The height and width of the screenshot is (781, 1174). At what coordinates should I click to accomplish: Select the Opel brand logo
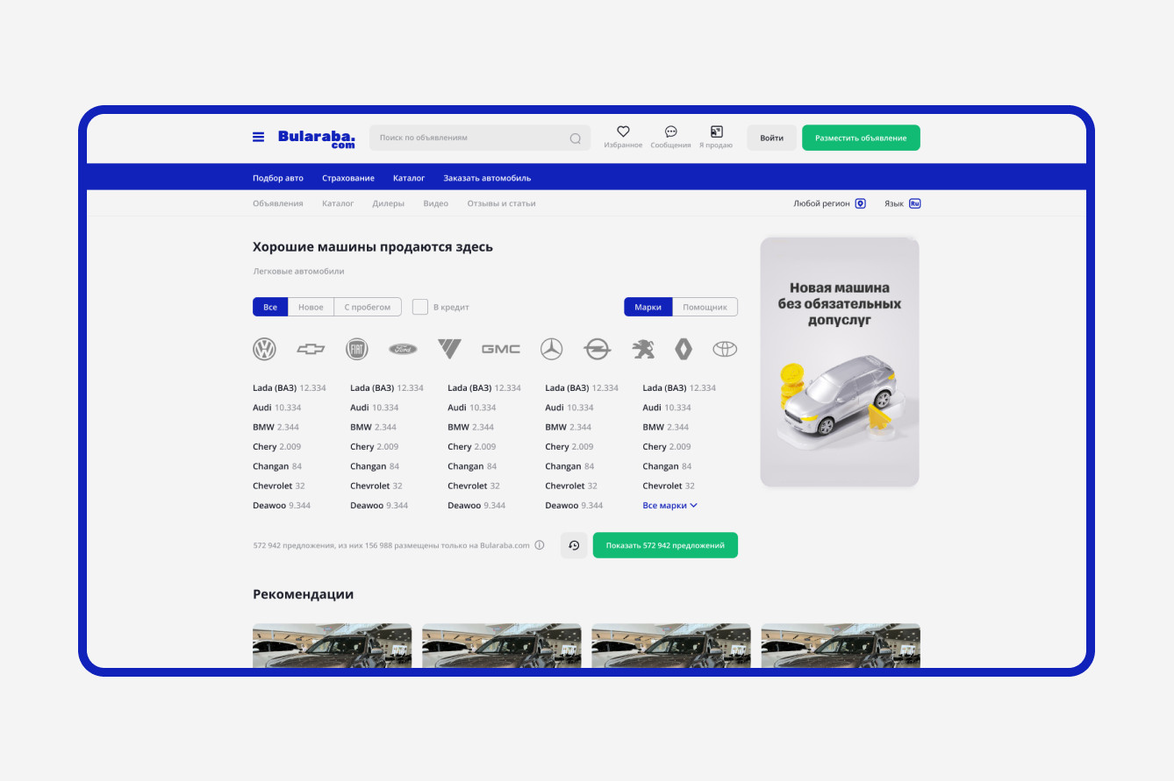[598, 350]
